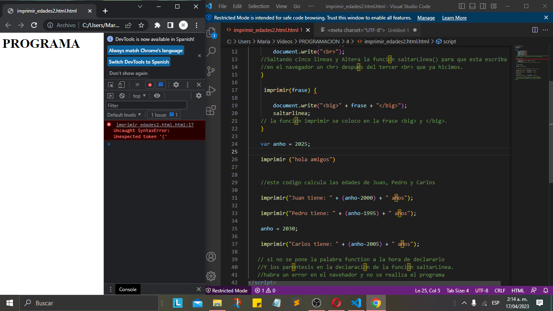Viewport: 553px width, 311px height.
Task: Open the Source Control view
Action: [x=211, y=71]
